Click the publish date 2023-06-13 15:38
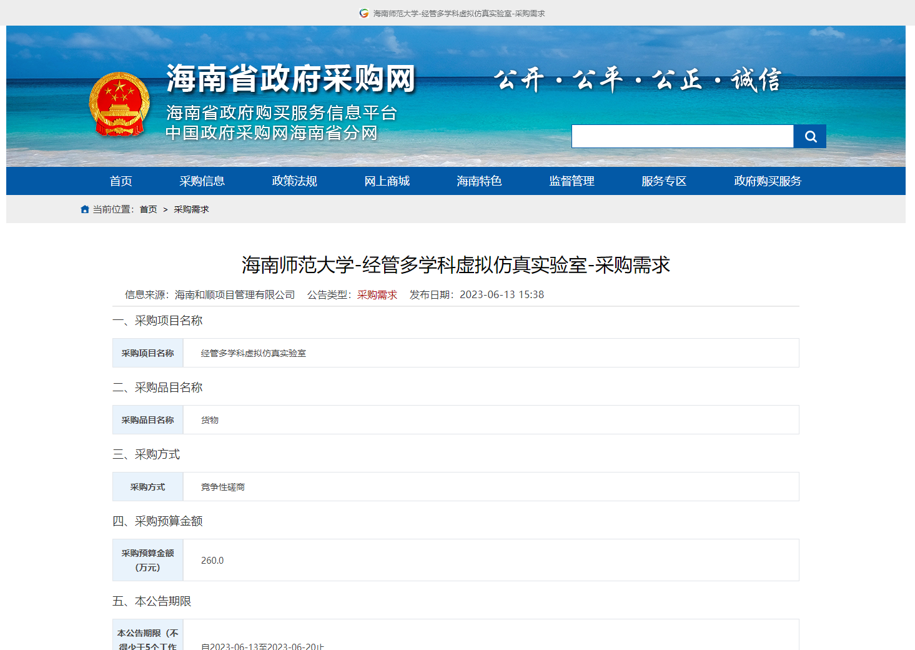The image size is (915, 650). (502, 295)
